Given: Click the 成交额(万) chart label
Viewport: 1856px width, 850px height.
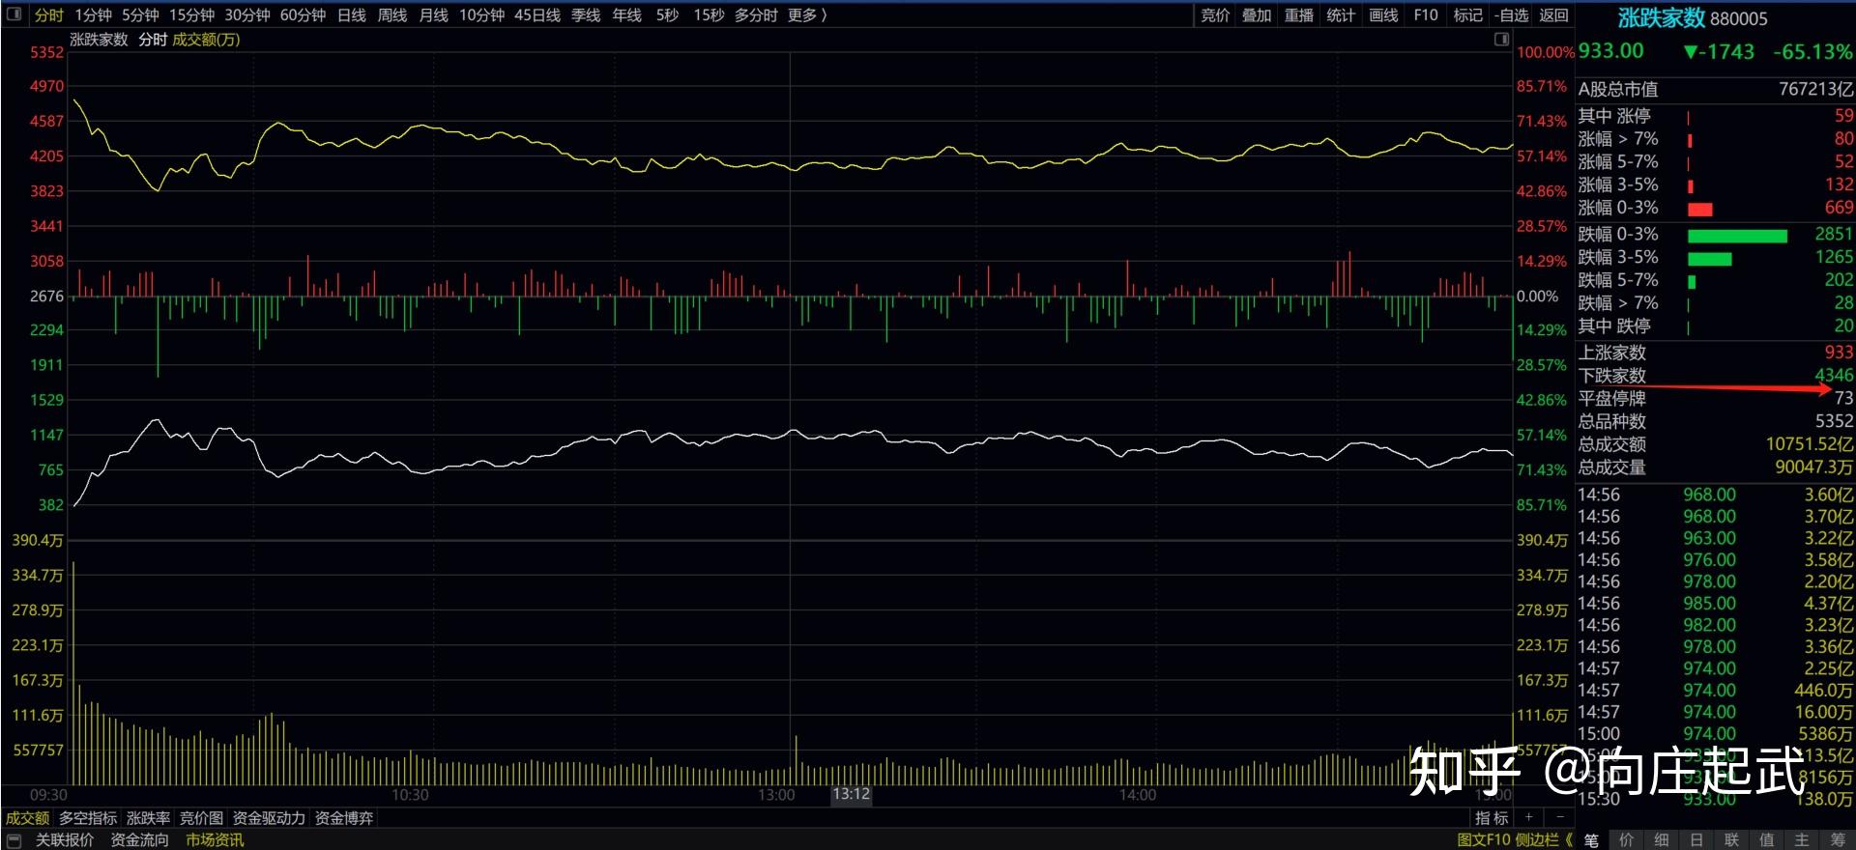Looking at the screenshot, I should (x=206, y=40).
